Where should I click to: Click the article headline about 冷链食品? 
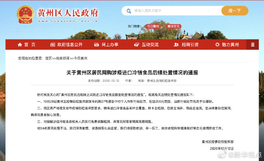132,72
